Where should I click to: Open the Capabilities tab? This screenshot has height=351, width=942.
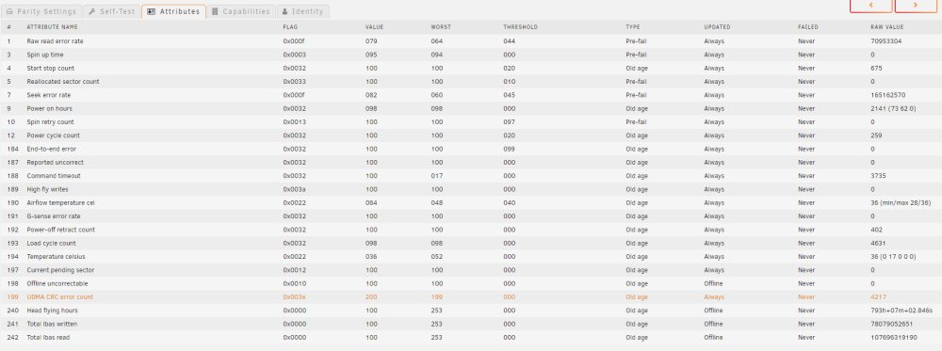point(241,11)
